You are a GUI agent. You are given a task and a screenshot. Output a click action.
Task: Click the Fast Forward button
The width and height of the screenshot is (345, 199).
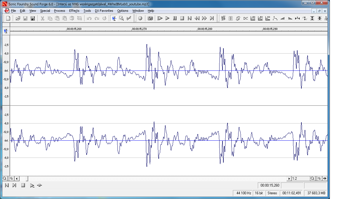pyautogui.click(x=204, y=18)
